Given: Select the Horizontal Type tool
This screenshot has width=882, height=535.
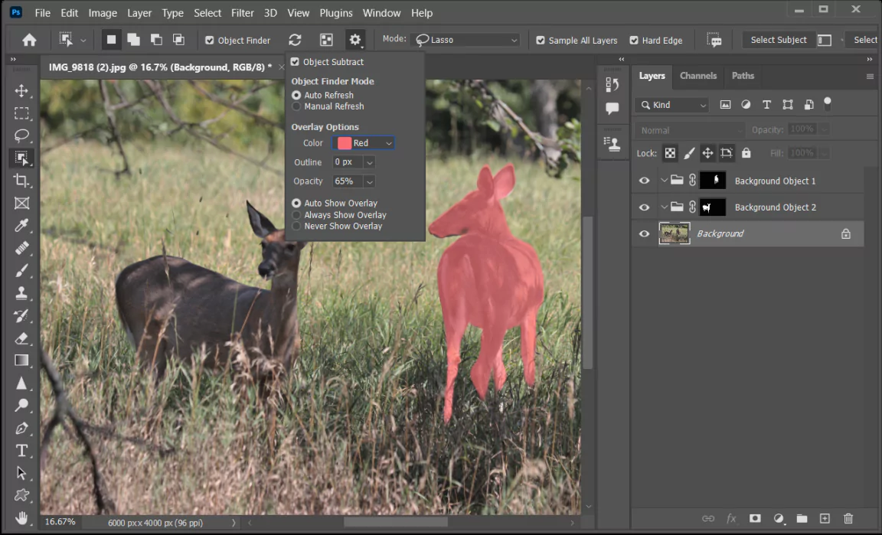Looking at the screenshot, I should [x=21, y=450].
